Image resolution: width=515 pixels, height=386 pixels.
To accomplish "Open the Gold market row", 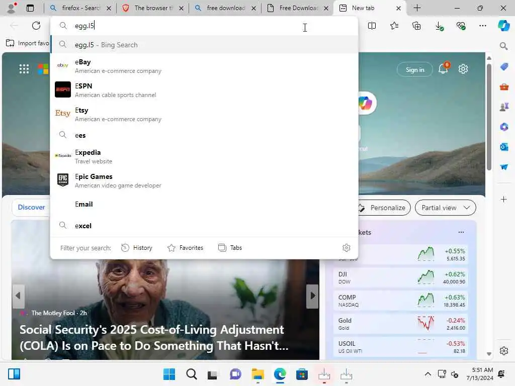I will tap(401, 324).
